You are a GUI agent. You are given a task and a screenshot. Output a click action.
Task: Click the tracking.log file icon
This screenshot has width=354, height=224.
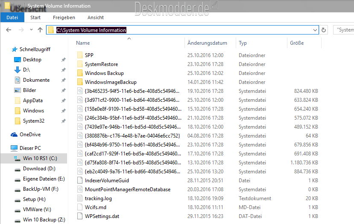[x=80, y=198]
